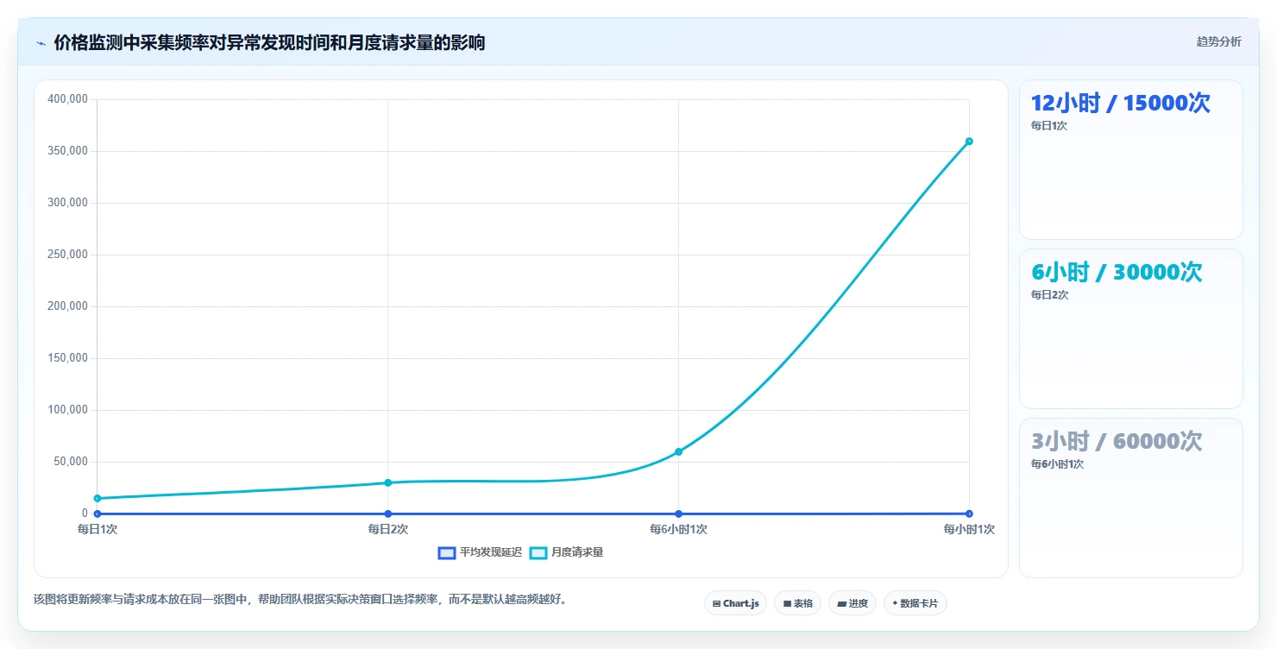
Task: Toggle the 平均发现延迟 legend entry
Action: pos(480,552)
